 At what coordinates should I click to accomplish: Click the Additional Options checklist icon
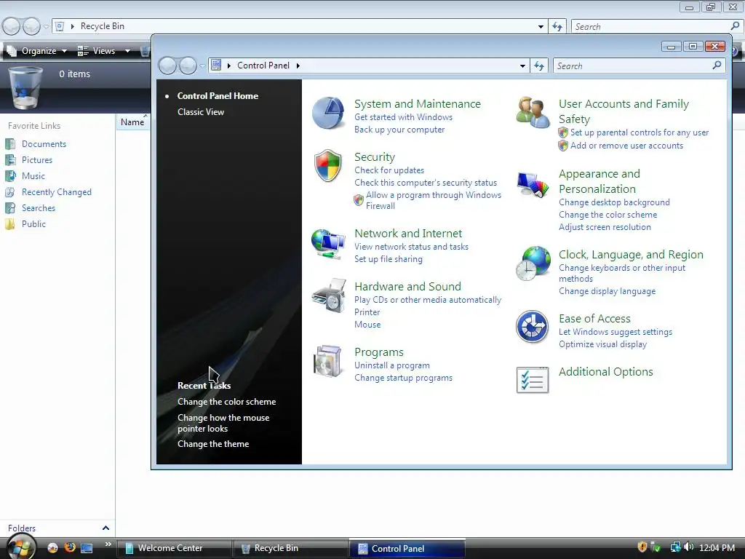532,379
